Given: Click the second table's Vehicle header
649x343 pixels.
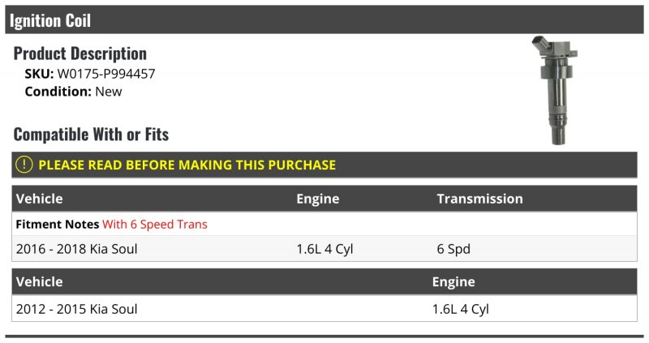Looking at the screenshot, I should pyautogui.click(x=39, y=281).
